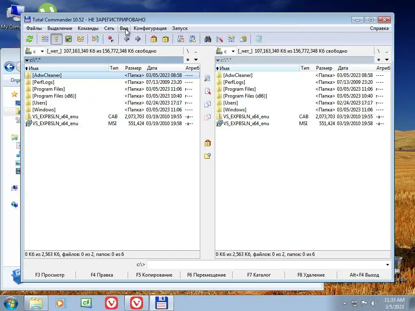Click the F8 Удаление button
Screen dimensions: 415x311
(311, 275)
